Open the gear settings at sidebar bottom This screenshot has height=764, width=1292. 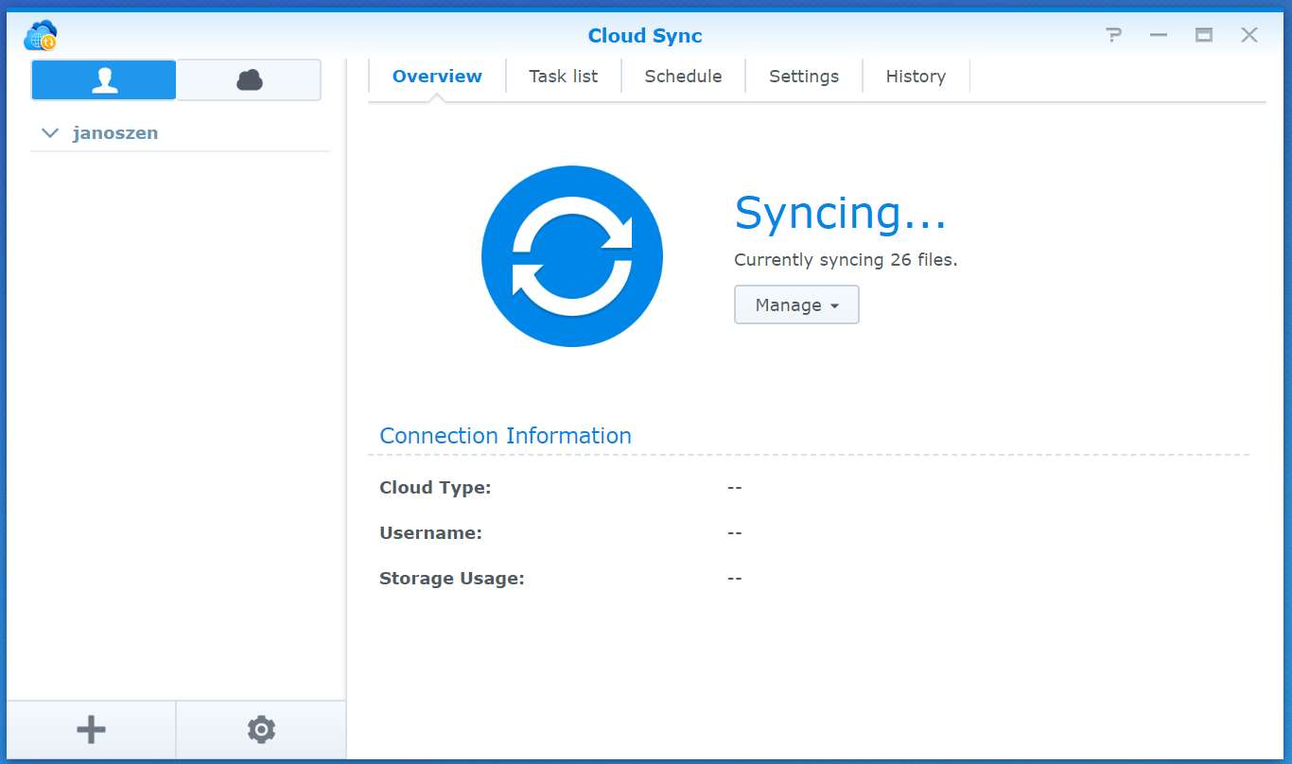261,729
